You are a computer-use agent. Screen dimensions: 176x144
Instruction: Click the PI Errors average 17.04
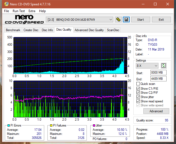(x=38, y=130)
